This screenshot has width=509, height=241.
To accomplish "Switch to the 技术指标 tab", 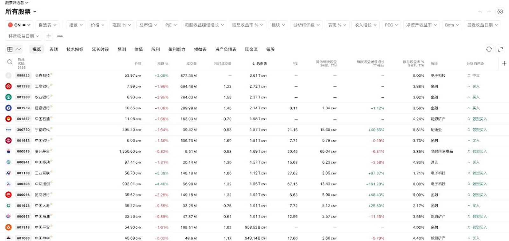I will pos(75,49).
